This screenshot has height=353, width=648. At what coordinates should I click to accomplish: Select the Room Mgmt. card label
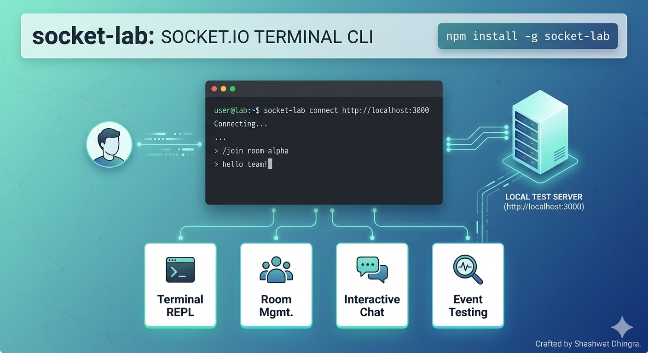pos(276,306)
